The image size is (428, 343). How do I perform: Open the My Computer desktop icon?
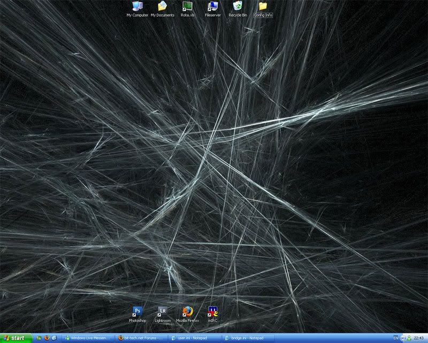tap(137, 7)
